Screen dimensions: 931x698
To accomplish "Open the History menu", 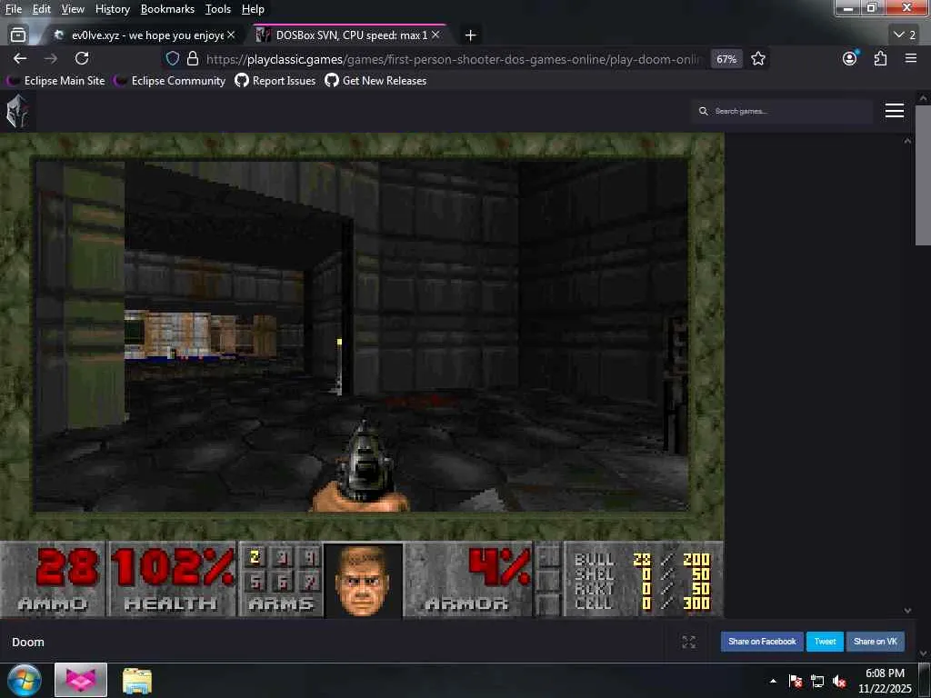I will 113,9.
